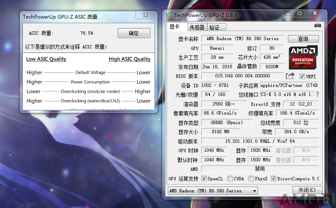The image size is (336, 208).
Task: Click the 8192 MB memory size field
Action: click(x=221, y=131)
